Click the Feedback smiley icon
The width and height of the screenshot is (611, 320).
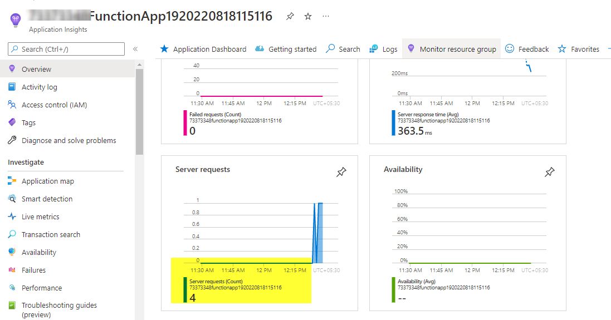[509, 48]
